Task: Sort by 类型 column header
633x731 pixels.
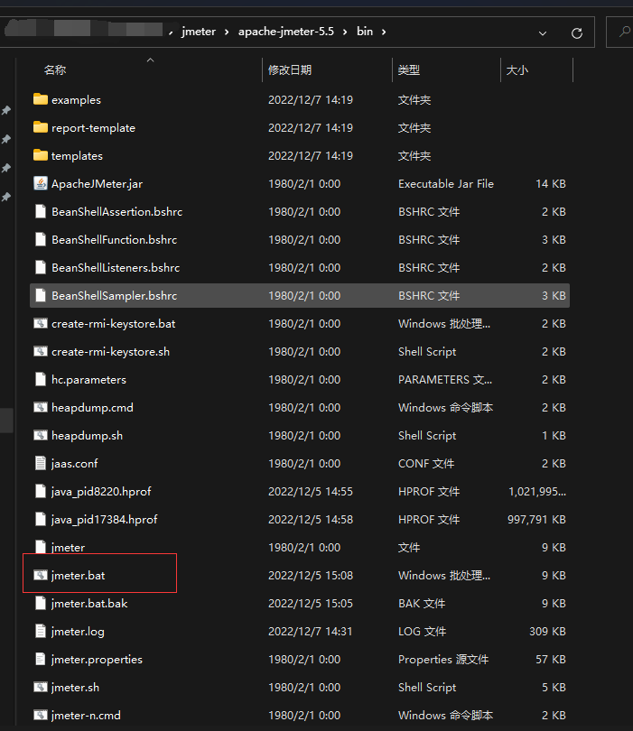Action: click(x=409, y=69)
